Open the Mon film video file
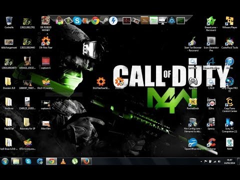240x180 pixels. click(x=46, y=125)
